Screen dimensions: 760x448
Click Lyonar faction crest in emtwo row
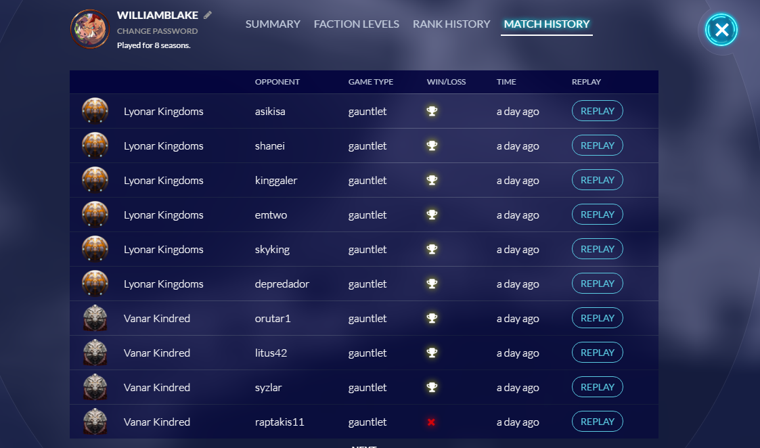(95, 215)
